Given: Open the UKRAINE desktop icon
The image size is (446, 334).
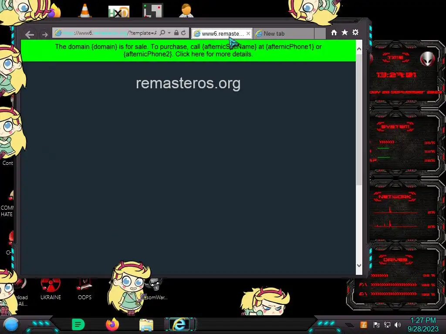Looking at the screenshot, I should point(51,289).
